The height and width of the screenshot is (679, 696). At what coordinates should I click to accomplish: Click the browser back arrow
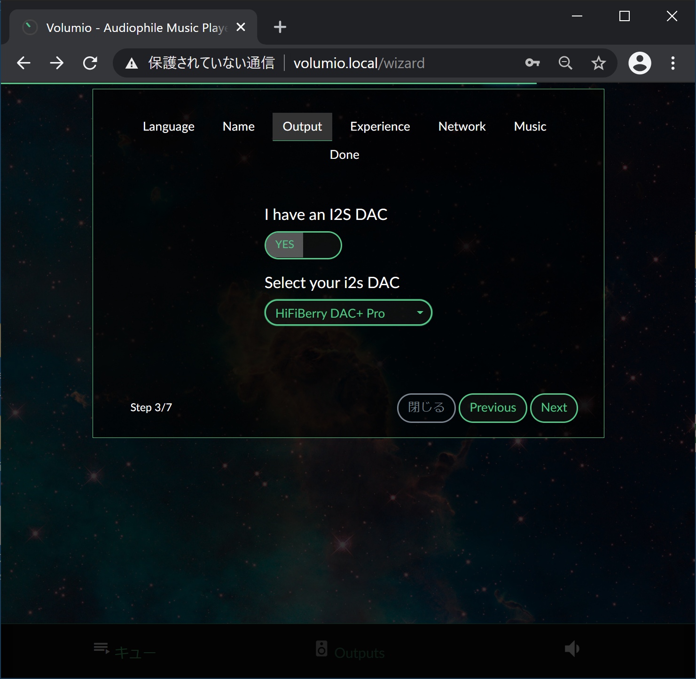23,63
